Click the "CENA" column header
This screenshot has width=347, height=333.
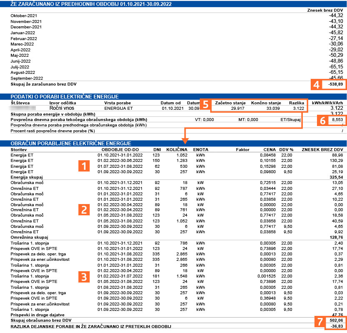point(269,150)
